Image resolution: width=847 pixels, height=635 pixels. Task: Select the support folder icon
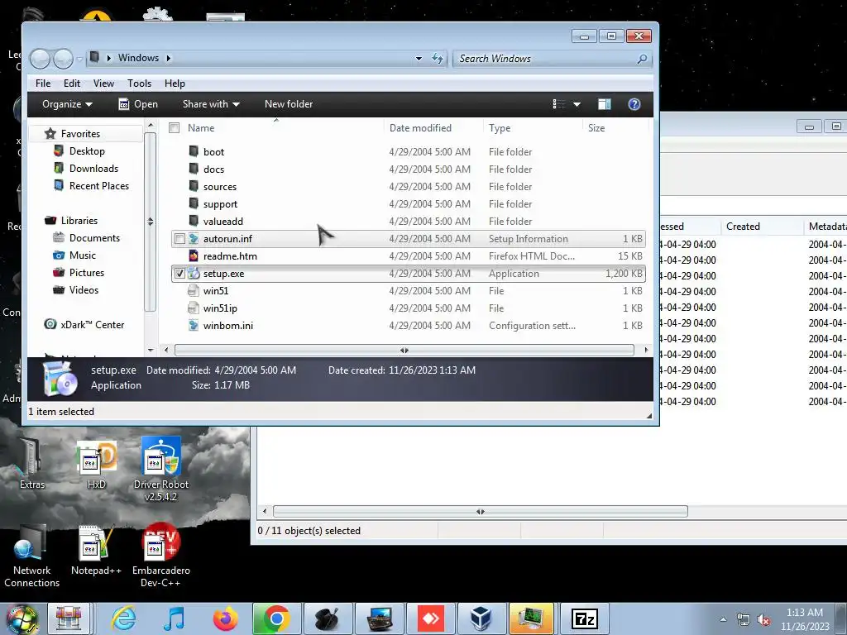click(194, 203)
